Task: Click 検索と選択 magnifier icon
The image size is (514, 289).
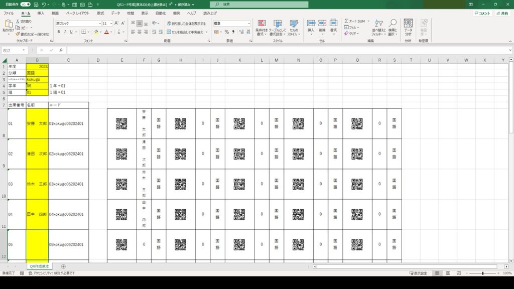Action: pyautogui.click(x=392, y=27)
